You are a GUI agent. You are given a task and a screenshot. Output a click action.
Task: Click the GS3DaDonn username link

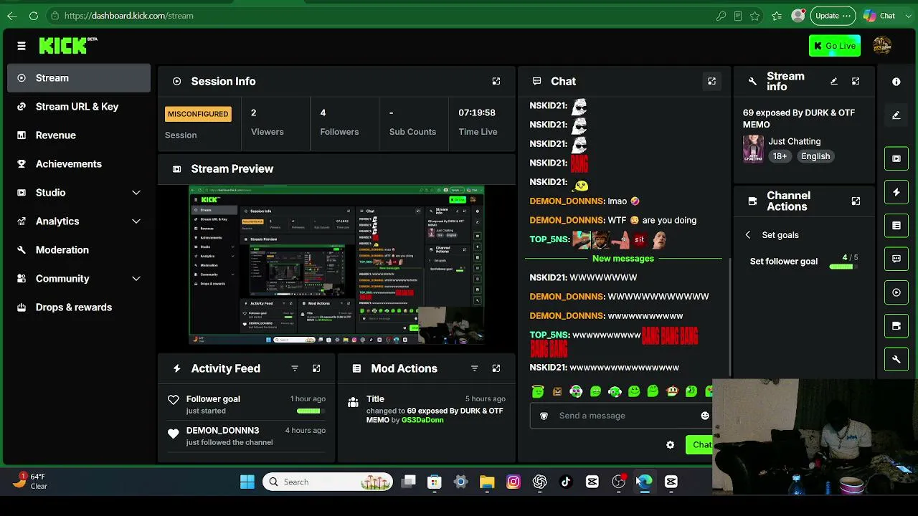[x=422, y=420]
